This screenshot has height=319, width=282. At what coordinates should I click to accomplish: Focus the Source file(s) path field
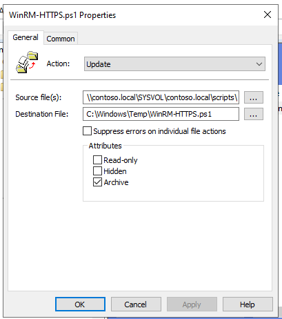[161, 97]
